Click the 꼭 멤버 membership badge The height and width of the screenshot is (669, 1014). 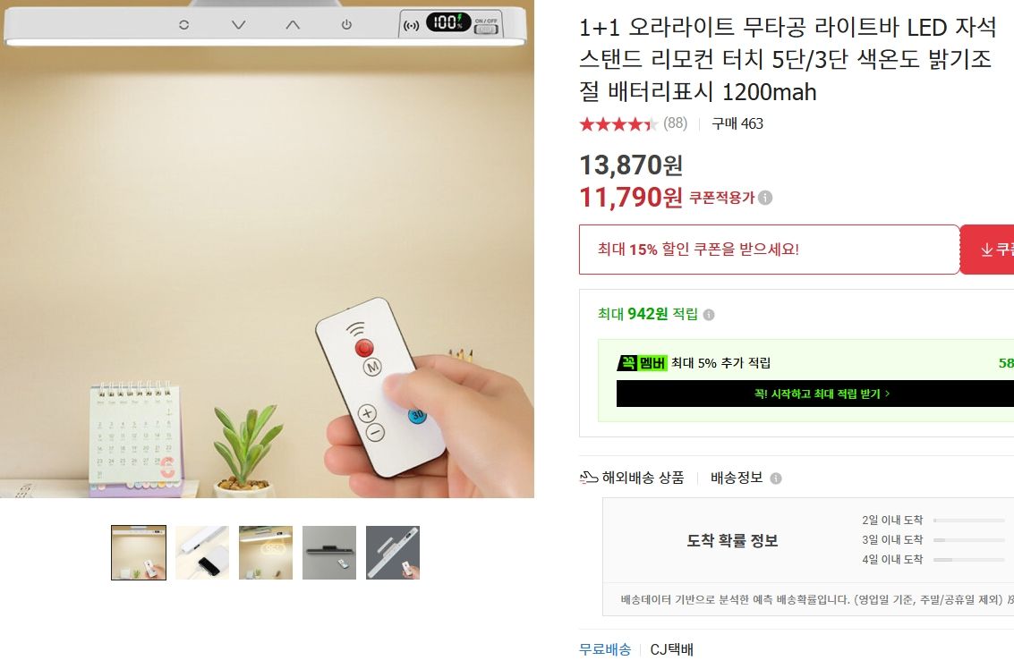642,363
